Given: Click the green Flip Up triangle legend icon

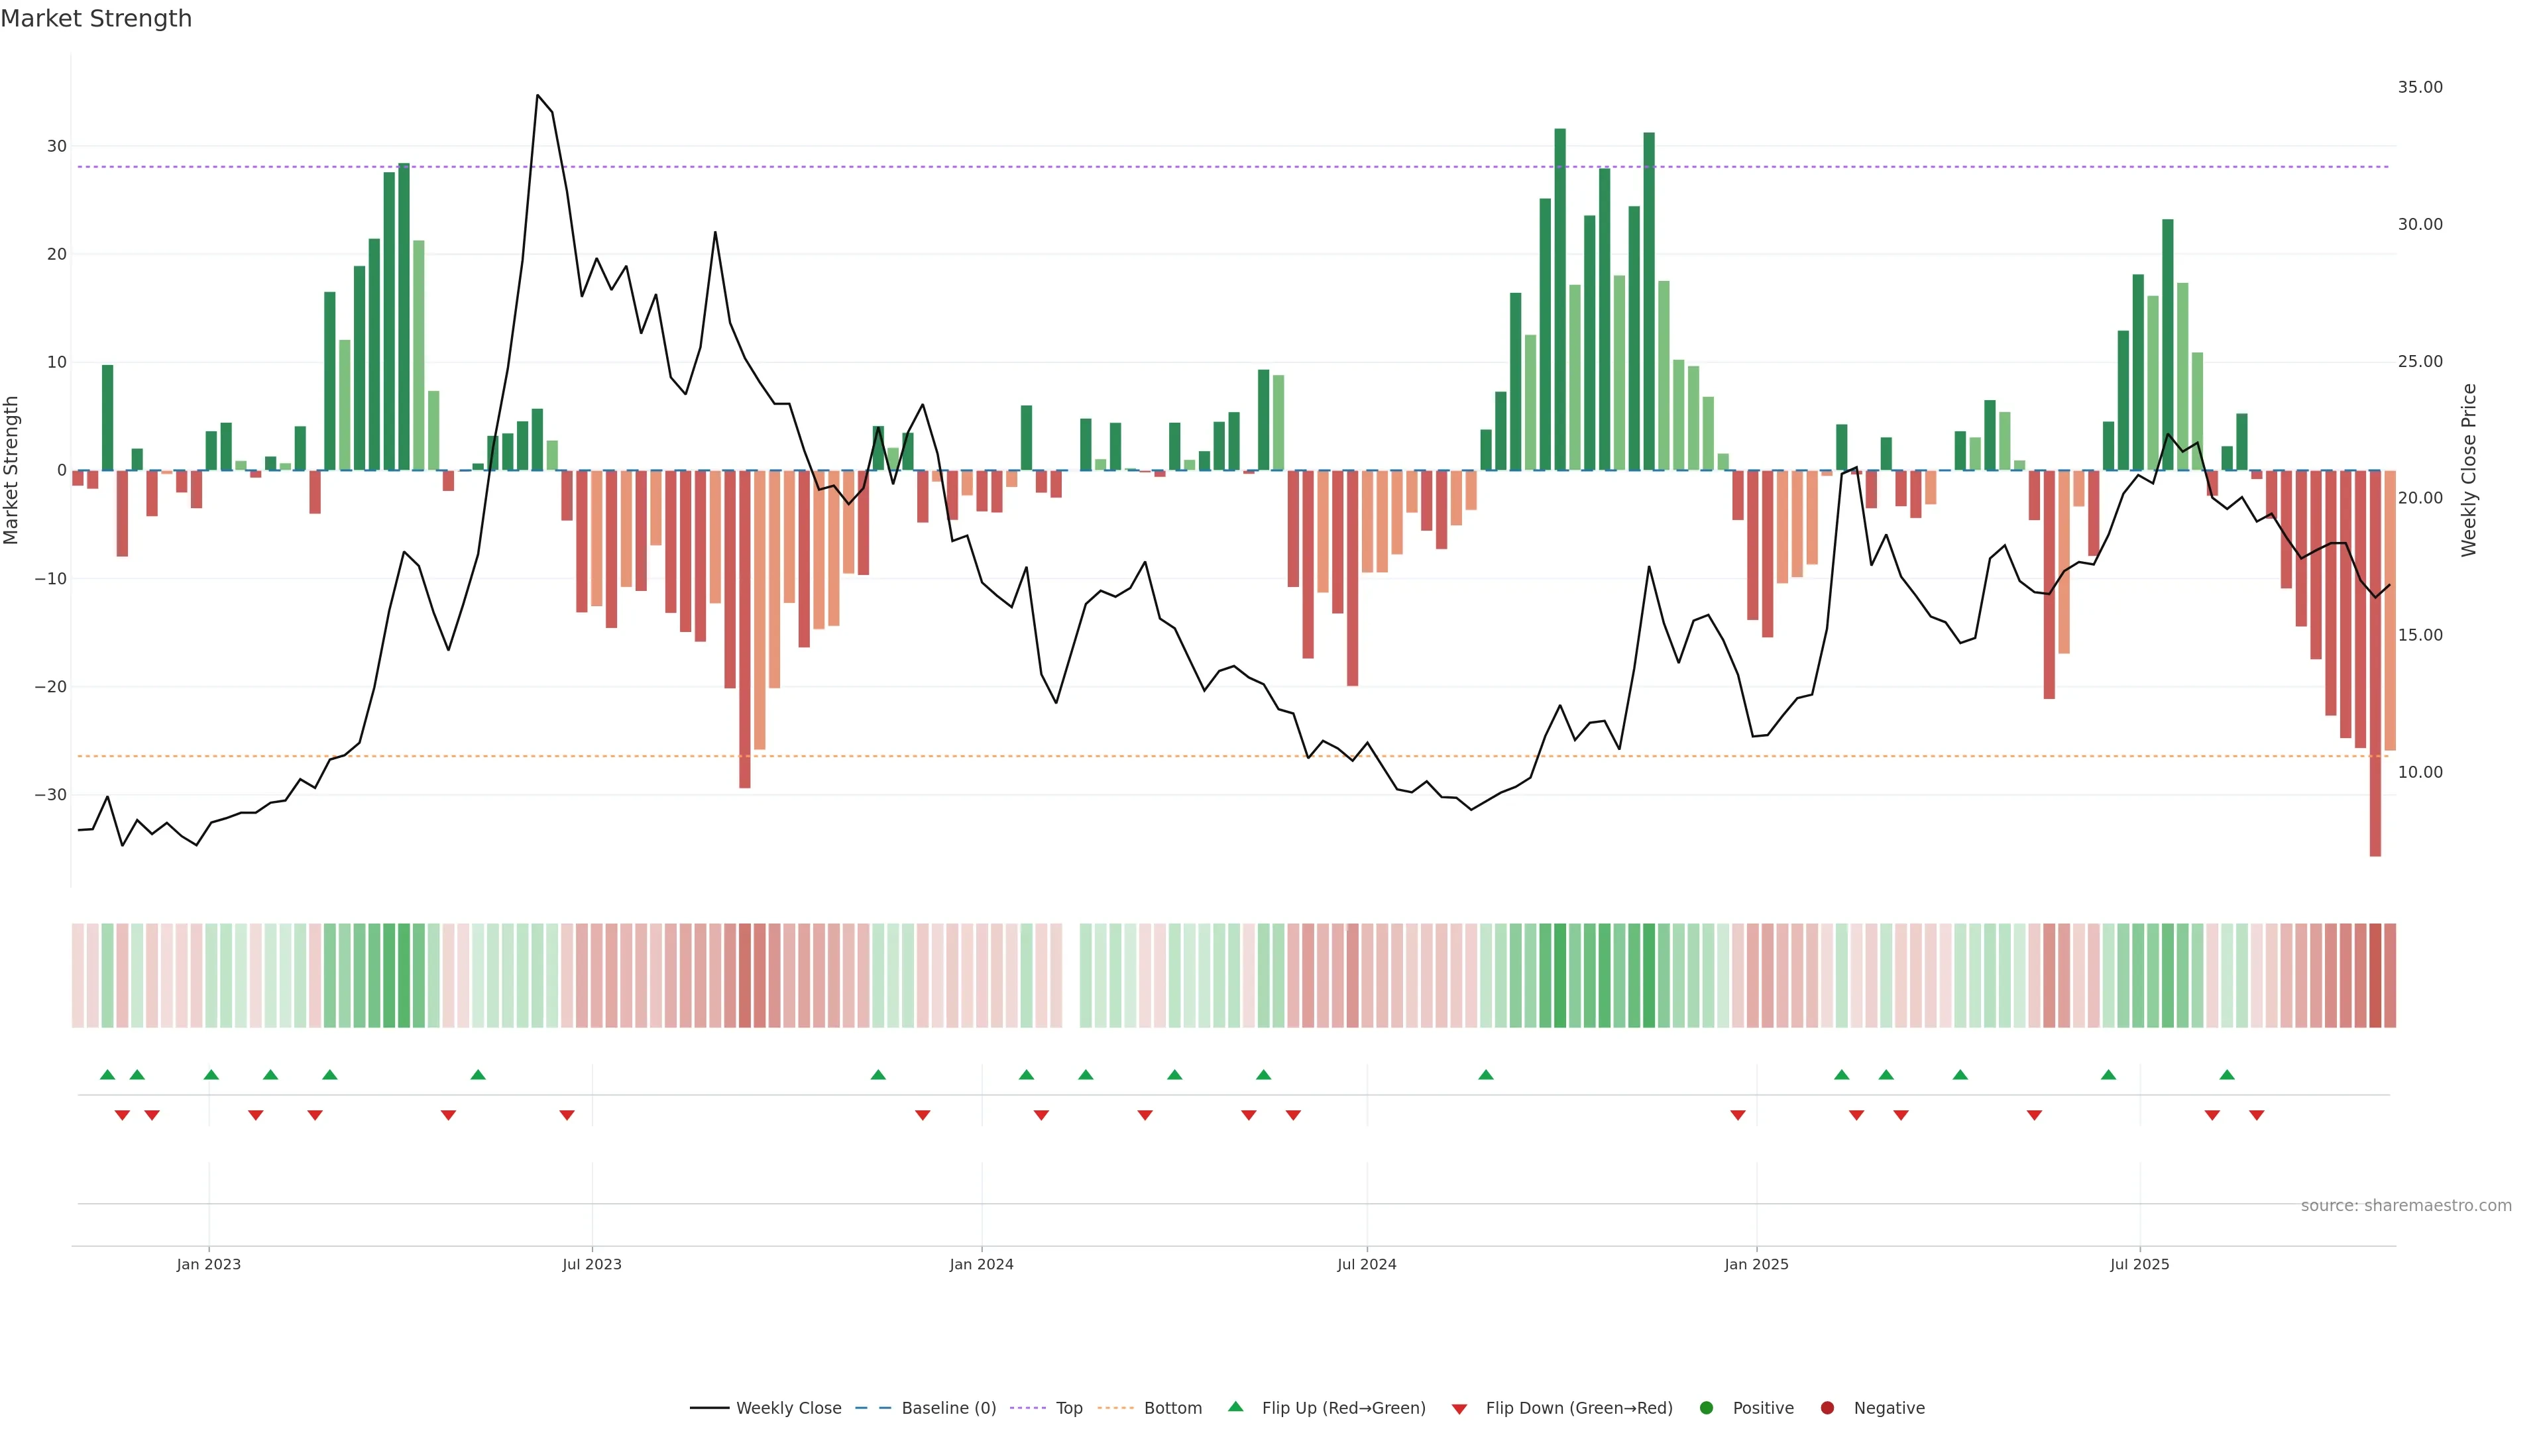Looking at the screenshot, I should (x=1235, y=1406).
